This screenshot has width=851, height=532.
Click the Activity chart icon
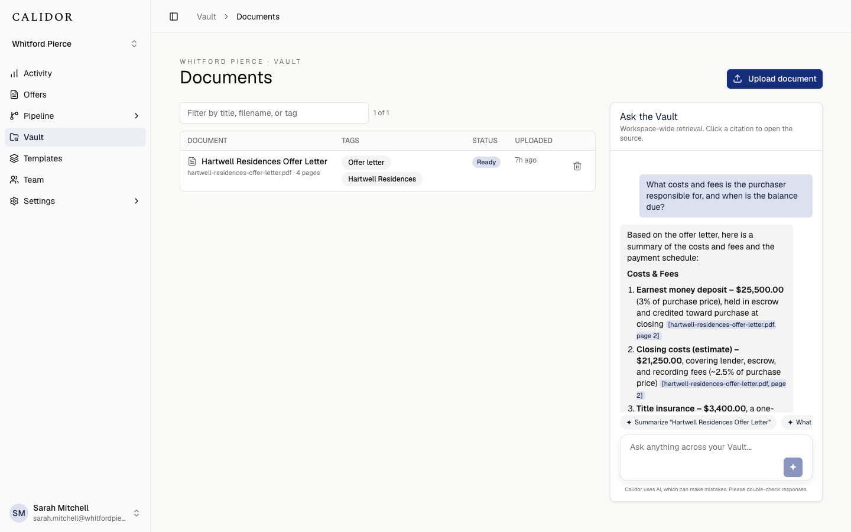point(14,73)
